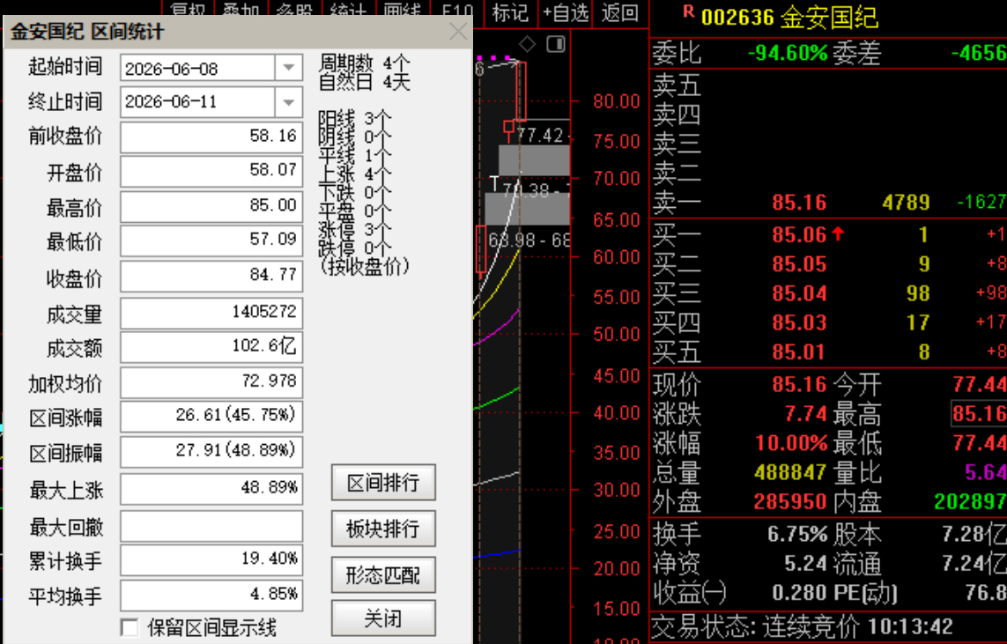
Task: Click the 买一 bid price 85.06
Action: 799,234
